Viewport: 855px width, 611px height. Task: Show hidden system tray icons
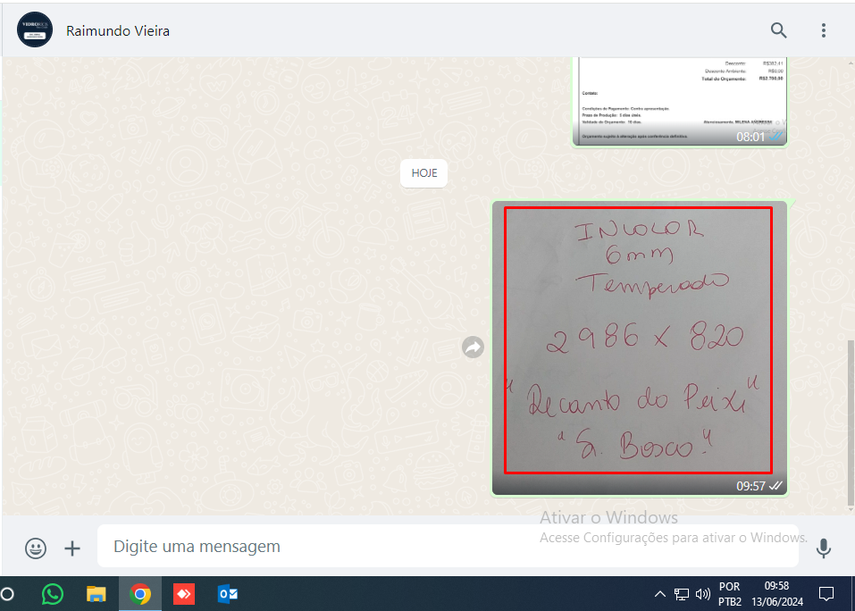660,594
